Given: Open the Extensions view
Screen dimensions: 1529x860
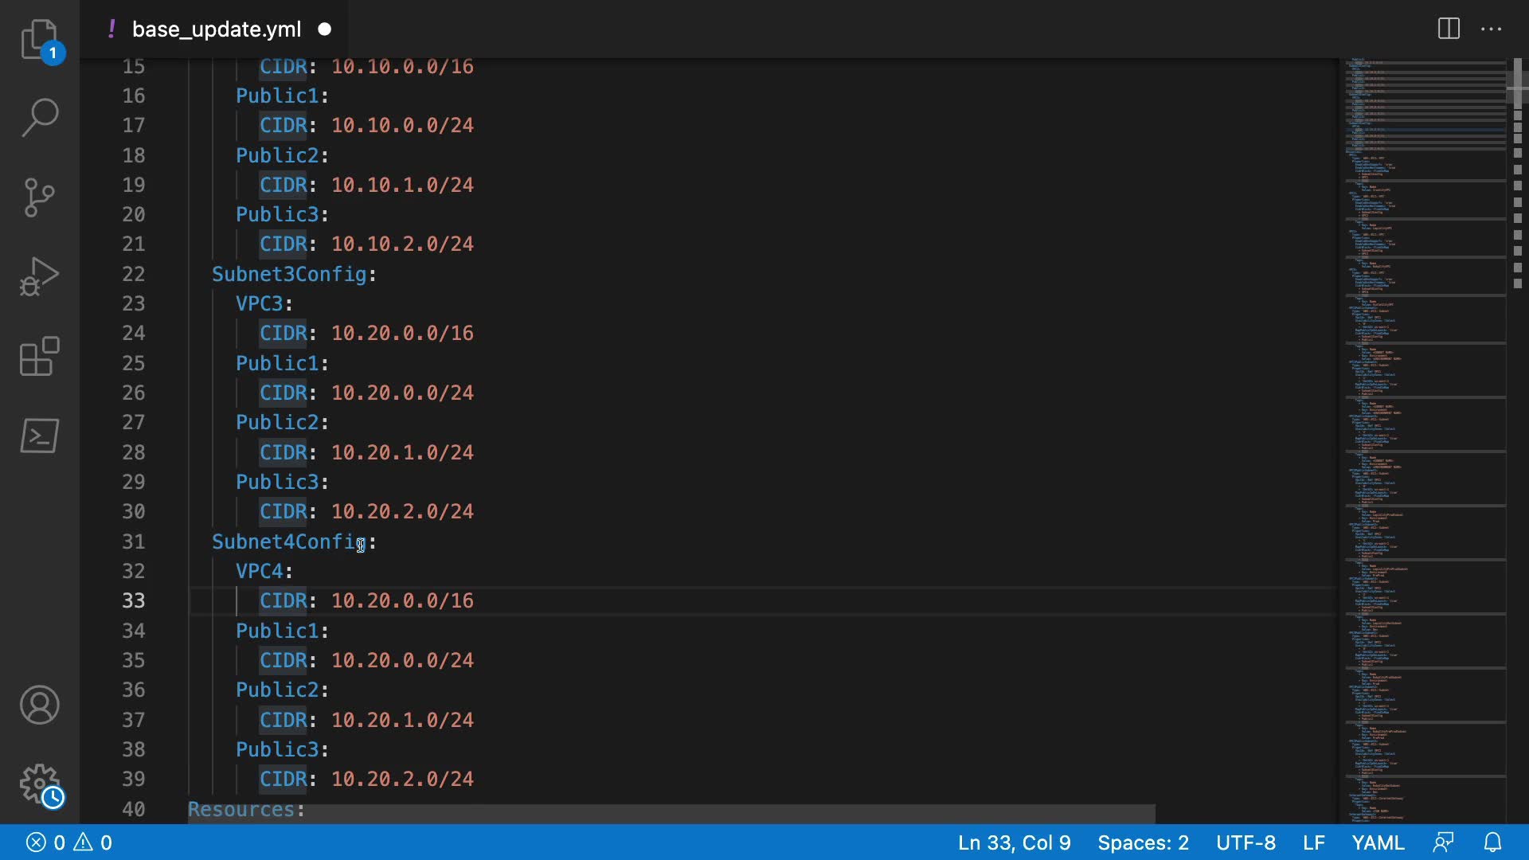Looking at the screenshot, I should (x=39, y=357).
